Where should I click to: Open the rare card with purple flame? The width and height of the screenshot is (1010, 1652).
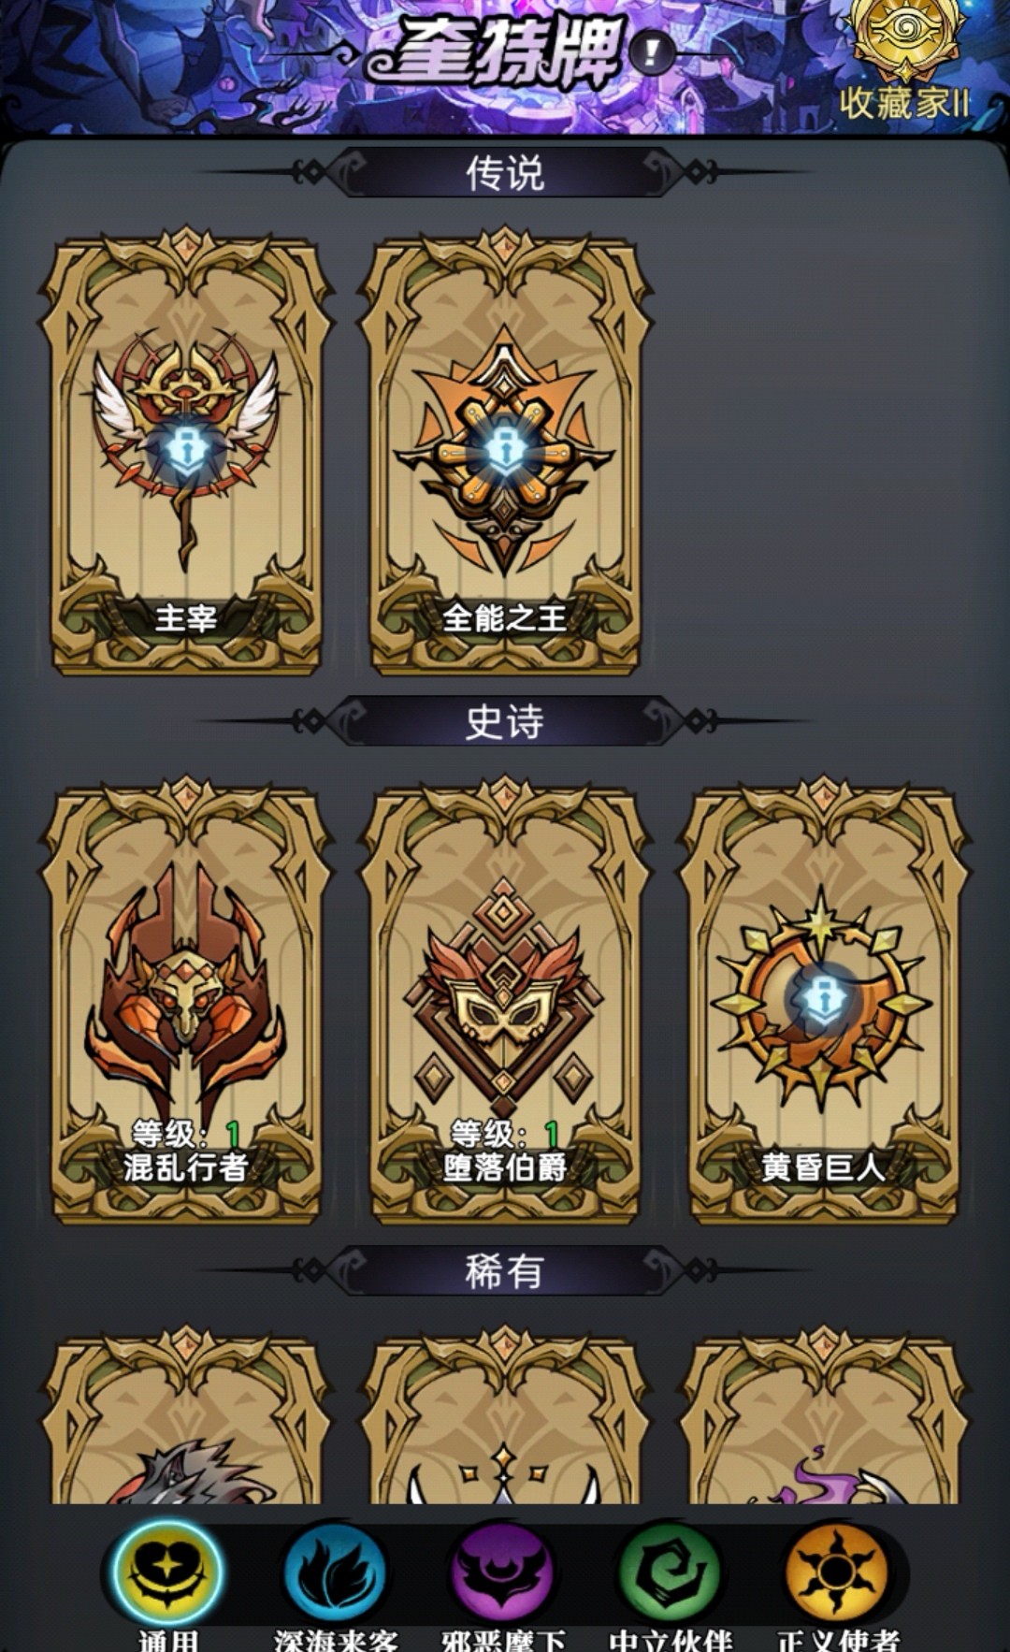click(x=824, y=1416)
